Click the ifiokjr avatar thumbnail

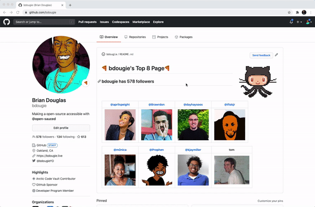point(229,125)
